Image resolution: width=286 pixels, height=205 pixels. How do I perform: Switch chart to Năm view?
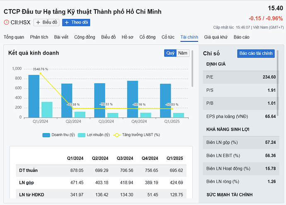tap(183, 53)
